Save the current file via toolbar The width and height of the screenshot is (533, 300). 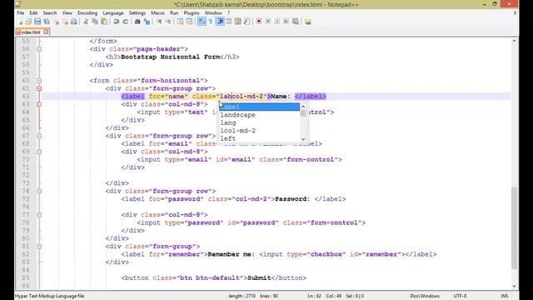(37, 22)
